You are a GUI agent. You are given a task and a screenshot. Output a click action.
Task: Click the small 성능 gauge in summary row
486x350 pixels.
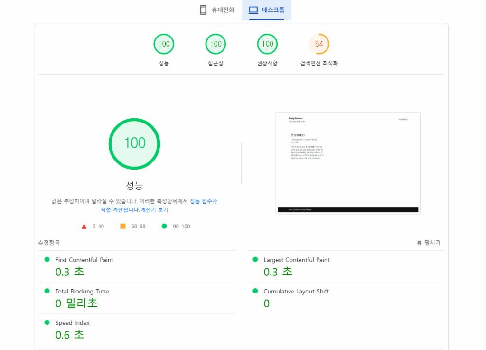click(164, 44)
